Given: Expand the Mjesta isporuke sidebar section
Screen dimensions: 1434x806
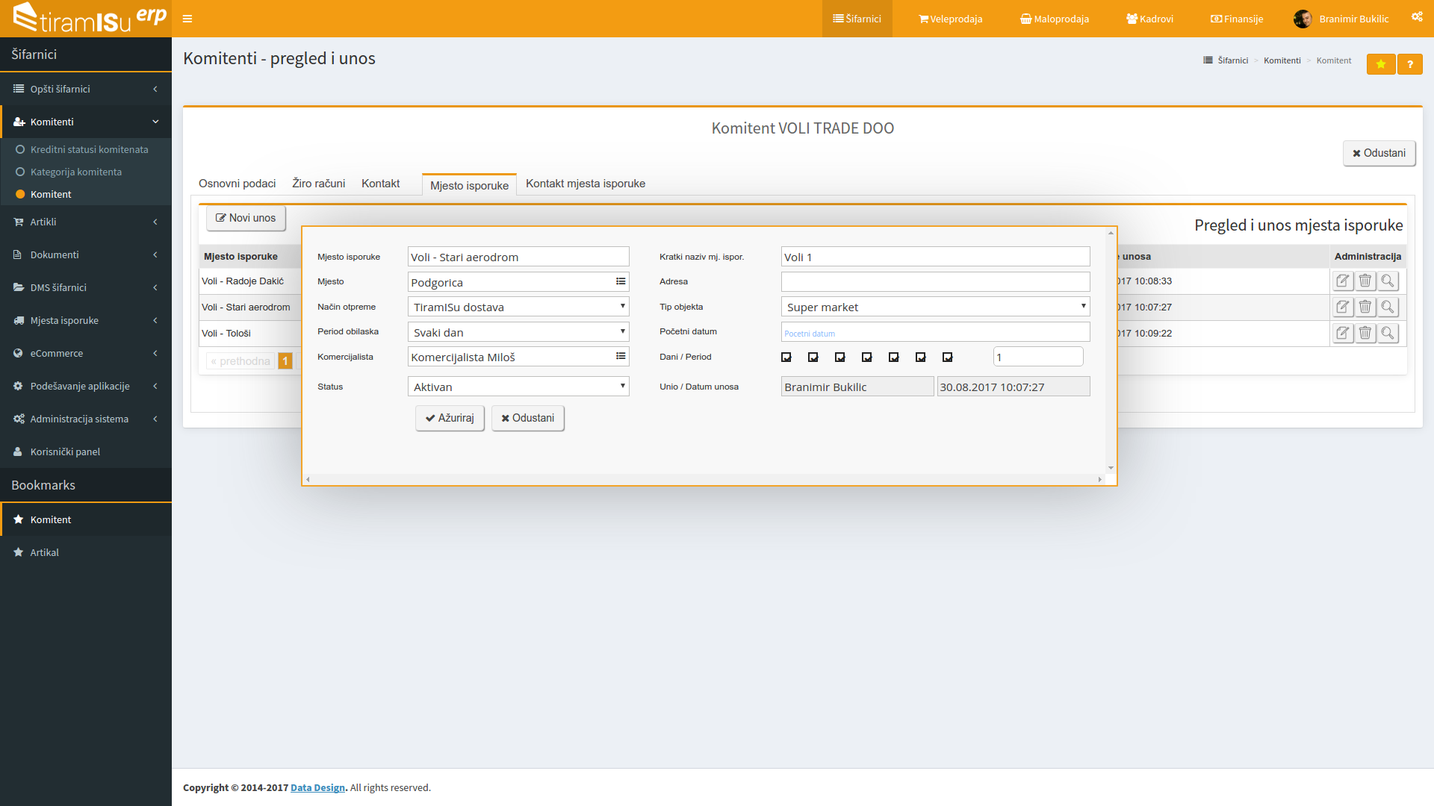Looking at the screenshot, I should 86,320.
